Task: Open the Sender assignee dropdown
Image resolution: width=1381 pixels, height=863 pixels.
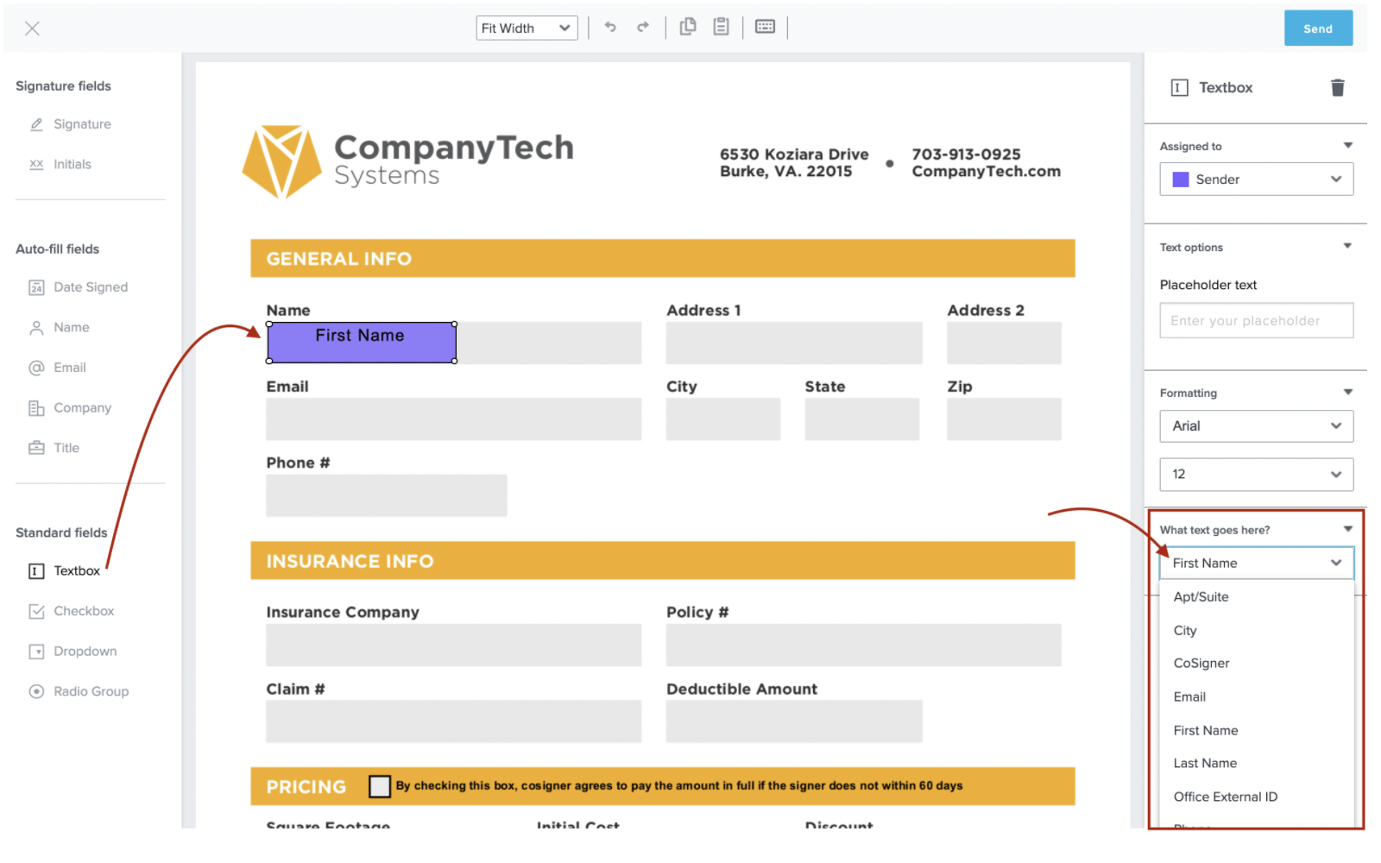Action: [1256, 179]
